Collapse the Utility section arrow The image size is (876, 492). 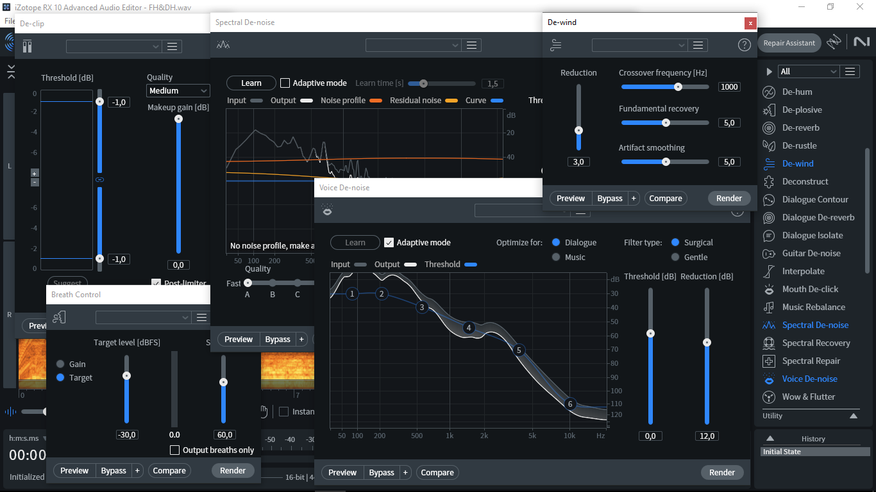tap(854, 416)
